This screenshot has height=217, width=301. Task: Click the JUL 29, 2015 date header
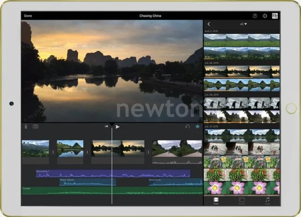(211, 63)
